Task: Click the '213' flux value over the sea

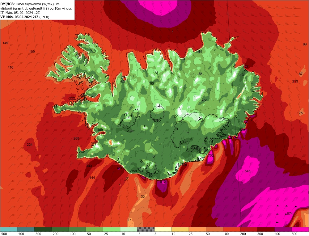Action: click(x=295, y=81)
